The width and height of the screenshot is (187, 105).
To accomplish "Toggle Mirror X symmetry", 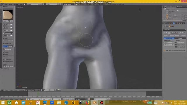I will click(x=4, y=66).
